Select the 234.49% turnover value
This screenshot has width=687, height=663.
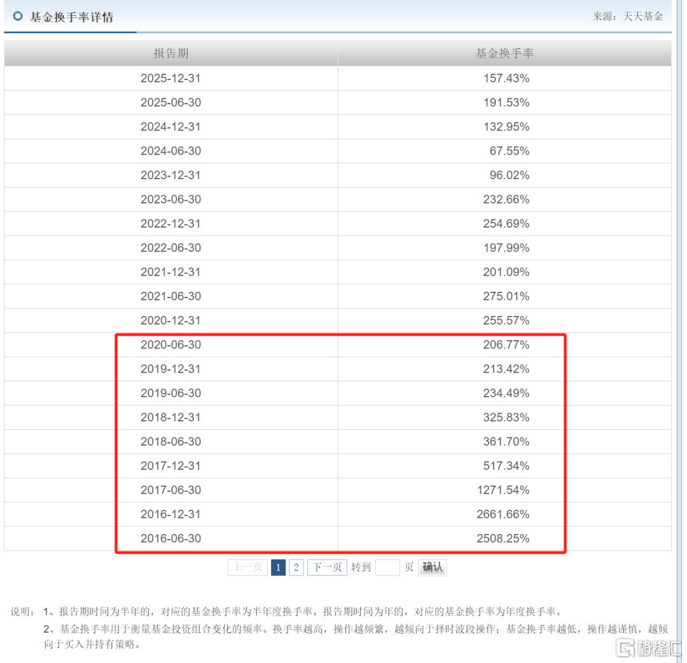506,393
